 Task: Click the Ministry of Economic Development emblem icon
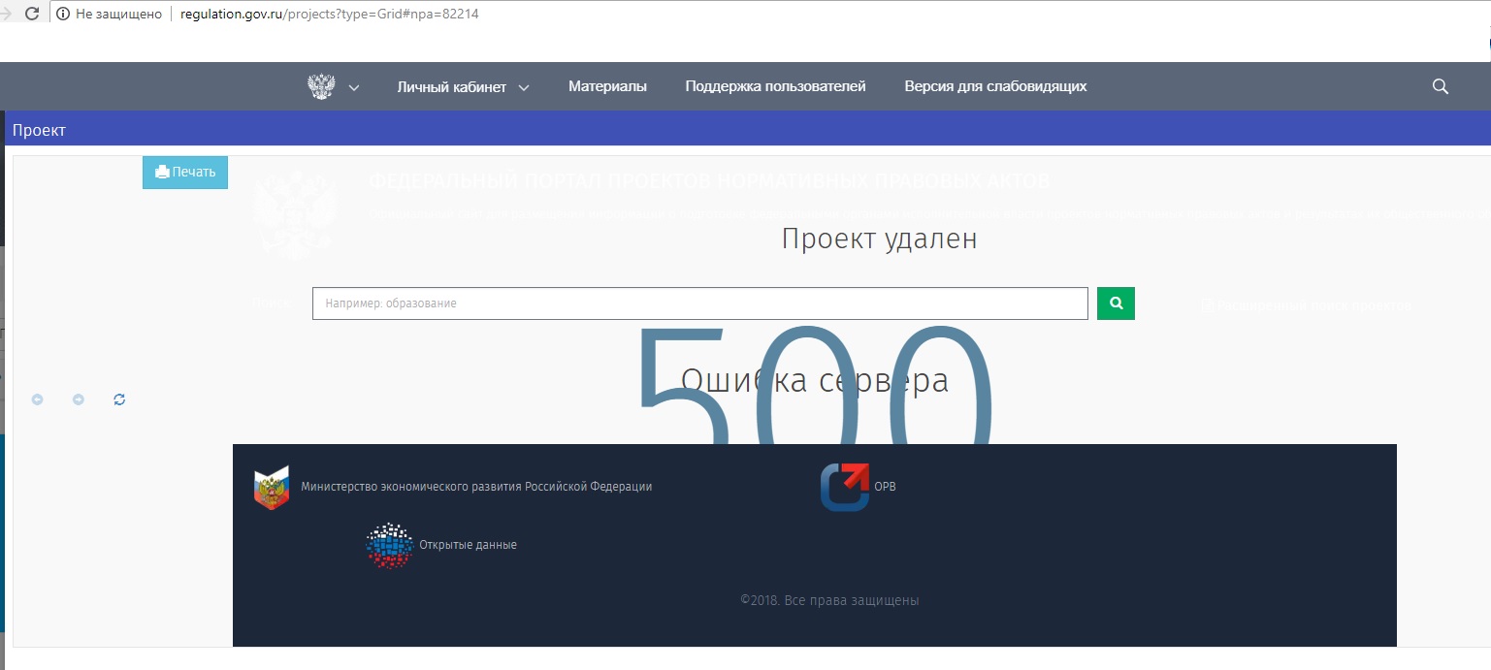point(272,488)
